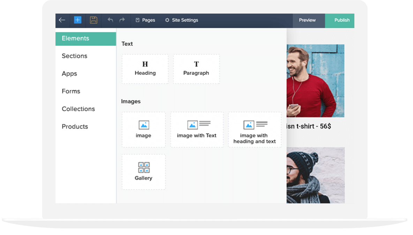Click the Preview button

308,20
